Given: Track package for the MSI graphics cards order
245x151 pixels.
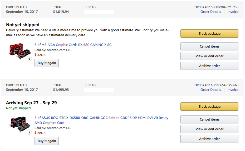Looking at the screenshot, I should (209, 34).
